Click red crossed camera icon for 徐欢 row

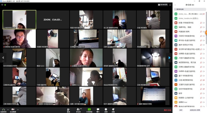click(203, 89)
